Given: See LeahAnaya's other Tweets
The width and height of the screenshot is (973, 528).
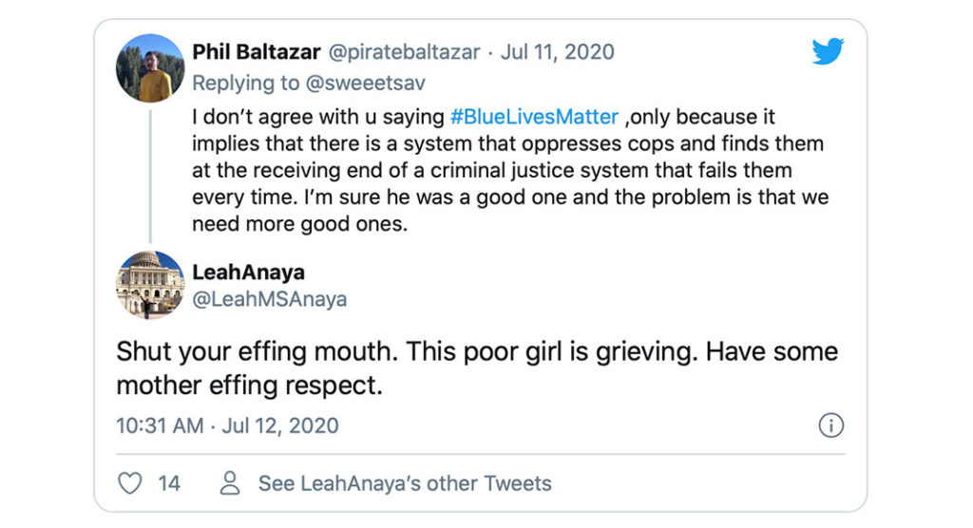Looking at the screenshot, I should point(405,483).
